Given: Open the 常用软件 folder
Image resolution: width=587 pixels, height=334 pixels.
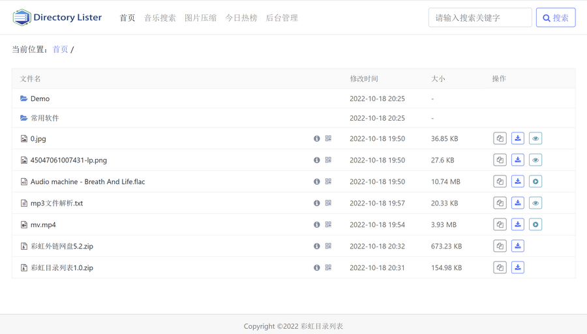Looking at the screenshot, I should pyautogui.click(x=44, y=118).
